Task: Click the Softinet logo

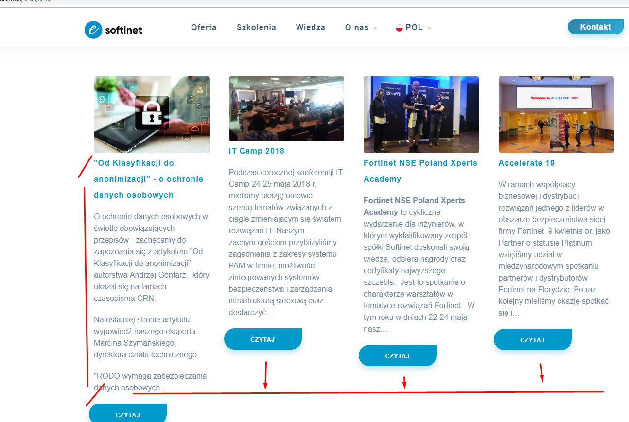Action: coord(113,30)
